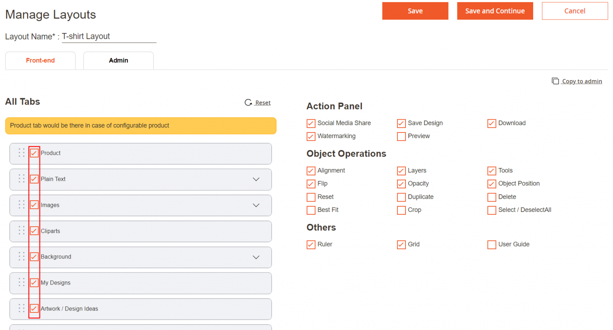
Task: Click the Cancel button
Action: (574, 11)
